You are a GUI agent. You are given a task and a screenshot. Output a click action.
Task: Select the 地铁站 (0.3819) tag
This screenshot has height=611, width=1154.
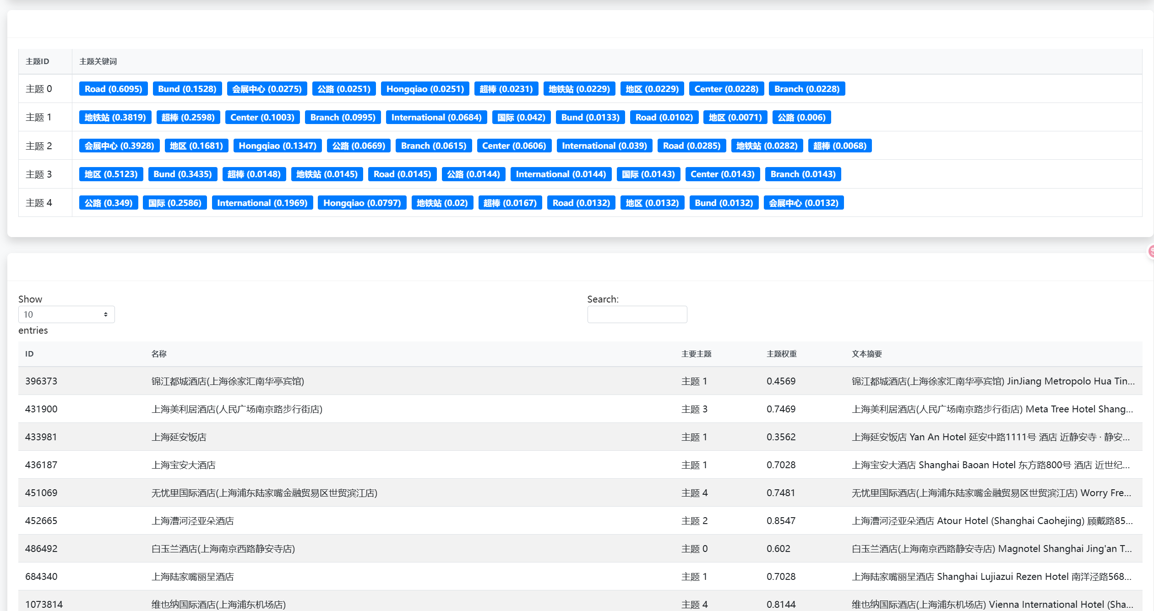click(x=115, y=117)
